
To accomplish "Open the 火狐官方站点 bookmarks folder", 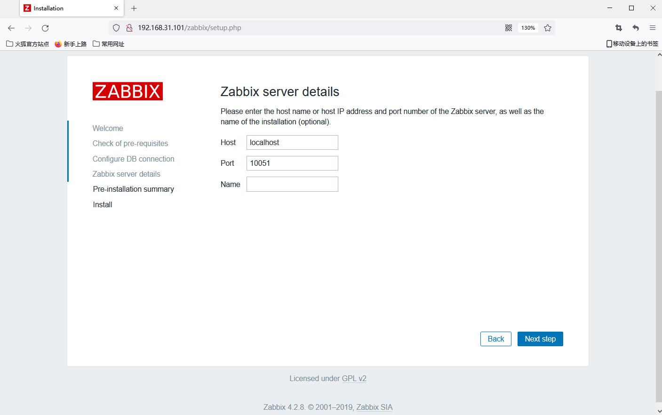I will tap(27, 43).
